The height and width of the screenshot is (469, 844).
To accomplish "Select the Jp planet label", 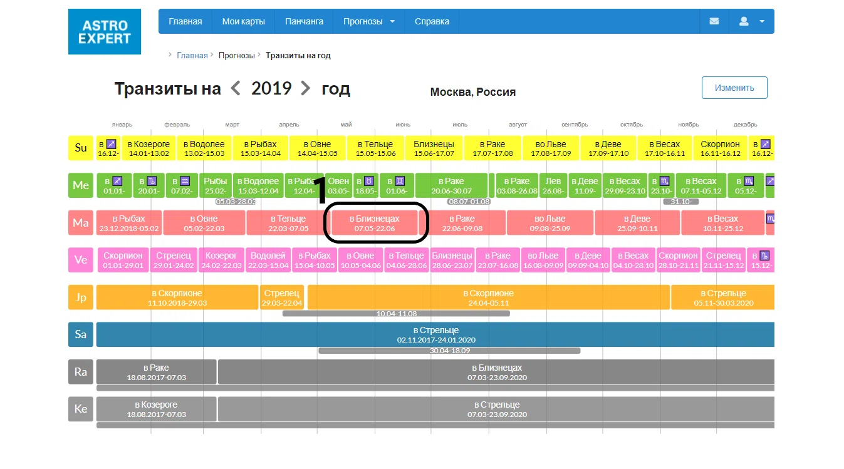I will point(81,297).
